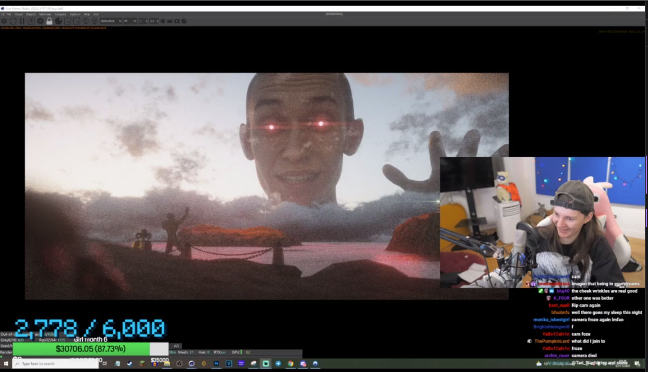Toggle the lock resolution padlock icon
Image resolution: width=648 pixels, height=372 pixels.
coord(50,21)
